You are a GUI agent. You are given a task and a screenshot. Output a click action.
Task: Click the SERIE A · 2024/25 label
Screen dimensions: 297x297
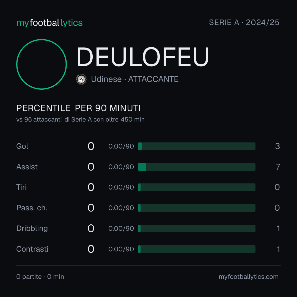(x=244, y=22)
